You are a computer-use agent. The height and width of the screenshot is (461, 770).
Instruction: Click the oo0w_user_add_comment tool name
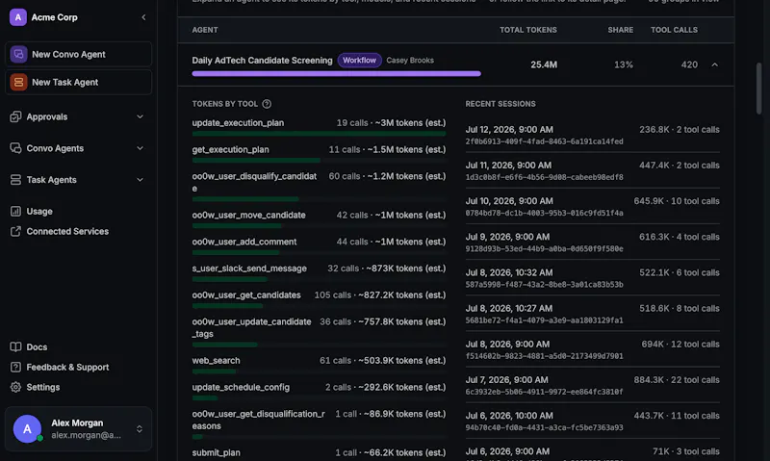[x=244, y=242]
